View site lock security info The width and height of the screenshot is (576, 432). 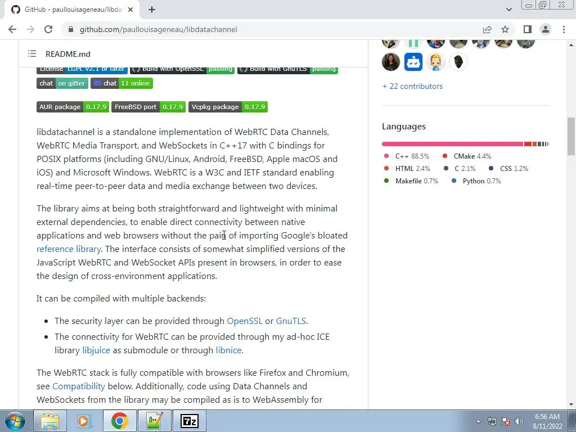[71, 29]
